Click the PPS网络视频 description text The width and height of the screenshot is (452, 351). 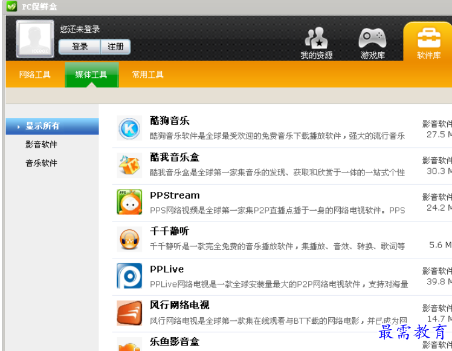coord(277,210)
